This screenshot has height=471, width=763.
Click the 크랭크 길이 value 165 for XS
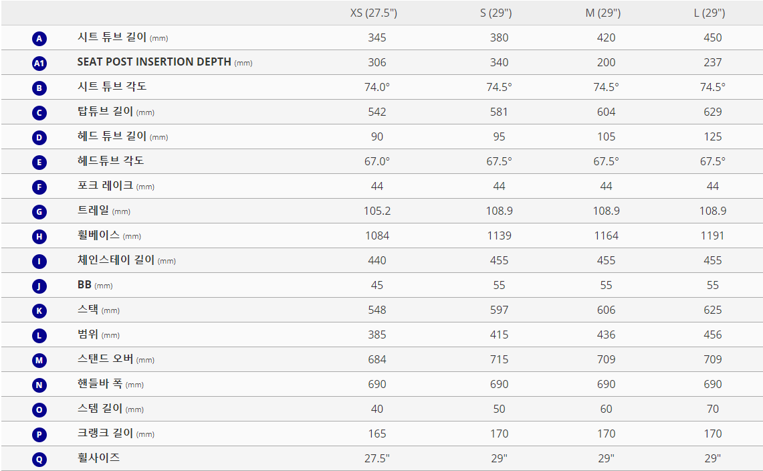[377, 434]
